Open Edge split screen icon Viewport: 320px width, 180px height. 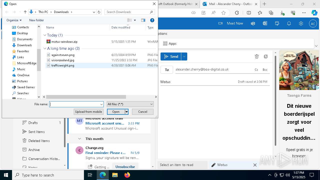pyautogui.click(x=249, y=13)
